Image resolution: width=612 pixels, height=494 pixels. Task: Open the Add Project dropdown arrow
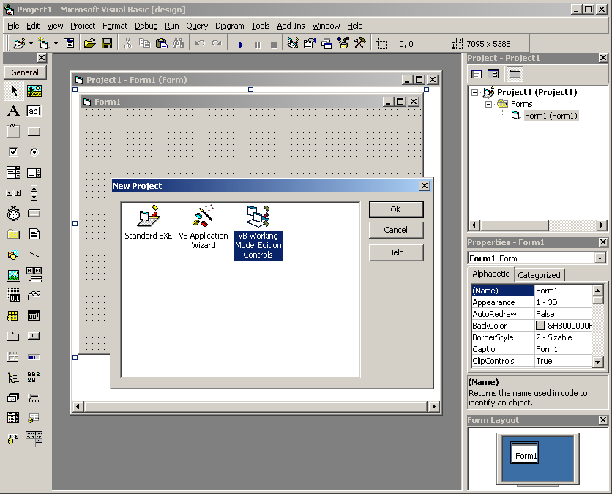(x=31, y=43)
